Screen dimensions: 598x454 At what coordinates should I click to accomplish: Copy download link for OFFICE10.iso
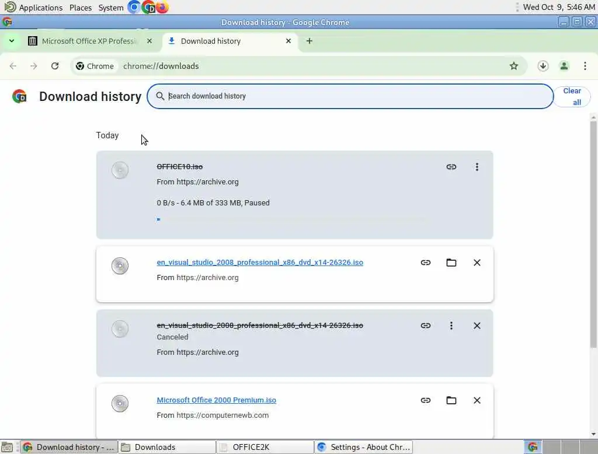(x=451, y=167)
